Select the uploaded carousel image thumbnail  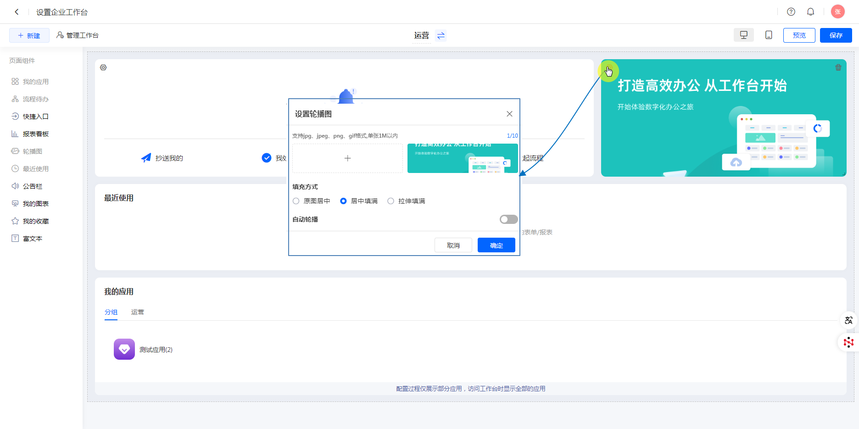click(x=463, y=158)
